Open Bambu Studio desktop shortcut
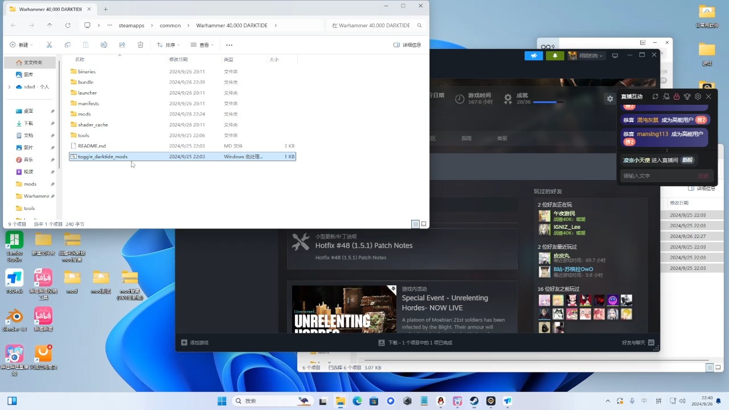The width and height of the screenshot is (729, 410). pos(14,246)
